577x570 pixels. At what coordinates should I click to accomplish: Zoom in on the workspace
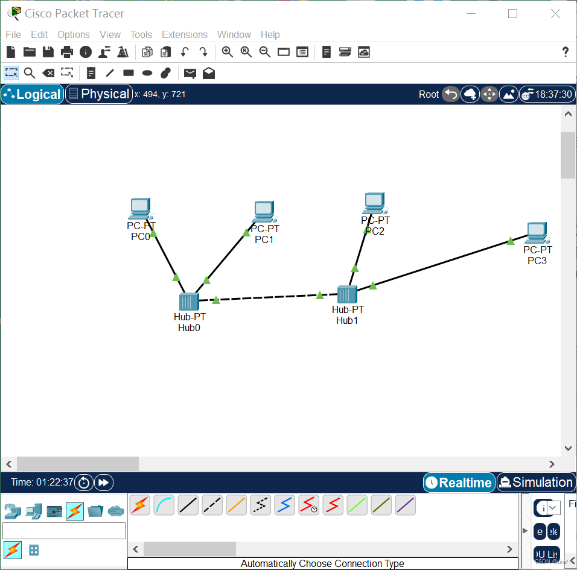pyautogui.click(x=228, y=52)
